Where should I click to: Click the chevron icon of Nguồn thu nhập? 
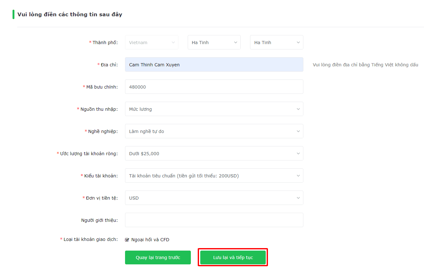coord(298,109)
